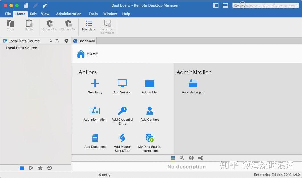Open Add Macro/Script/Tool
The width and height of the screenshot is (302, 178).
point(122,139)
